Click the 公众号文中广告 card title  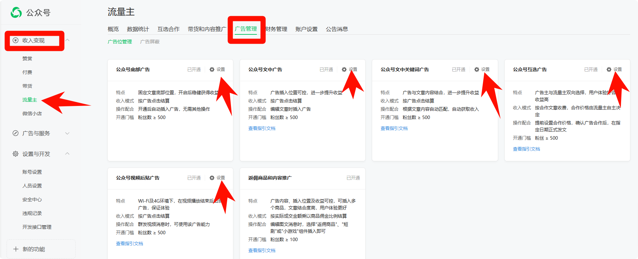(265, 69)
